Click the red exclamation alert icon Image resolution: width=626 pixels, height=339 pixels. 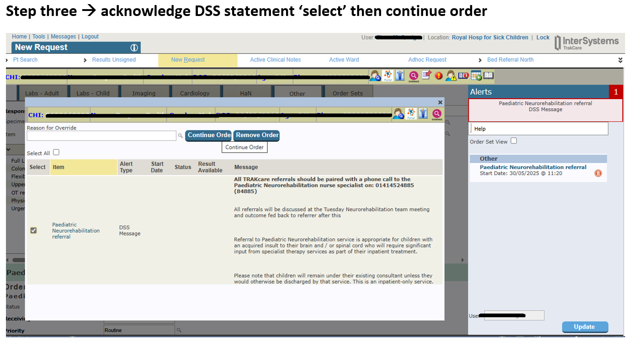point(439,75)
